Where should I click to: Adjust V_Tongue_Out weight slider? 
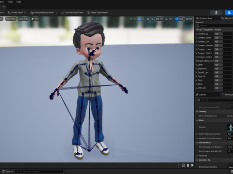(223, 42)
